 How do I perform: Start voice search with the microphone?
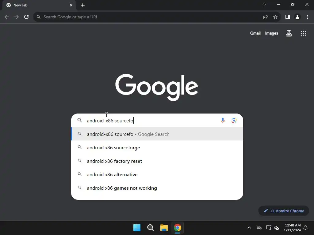(x=223, y=121)
